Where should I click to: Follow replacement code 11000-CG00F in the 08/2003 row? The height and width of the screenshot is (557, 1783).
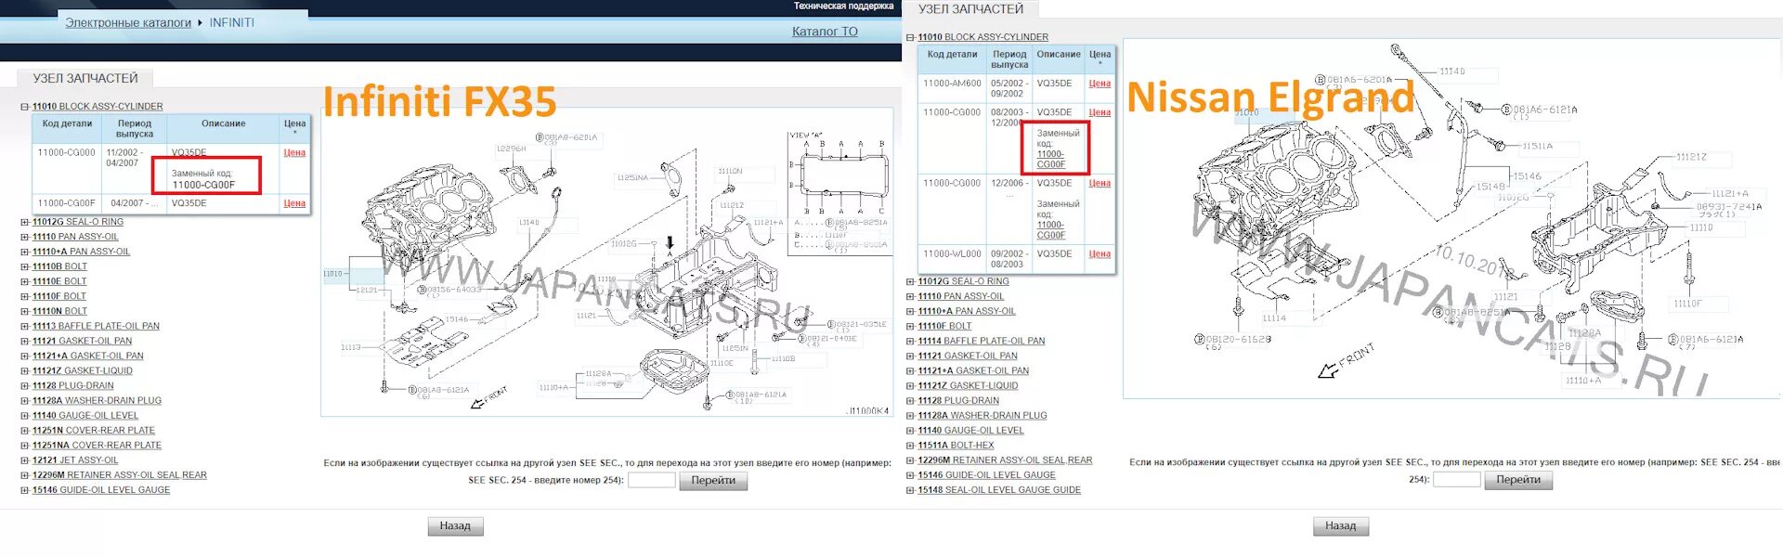[1051, 160]
